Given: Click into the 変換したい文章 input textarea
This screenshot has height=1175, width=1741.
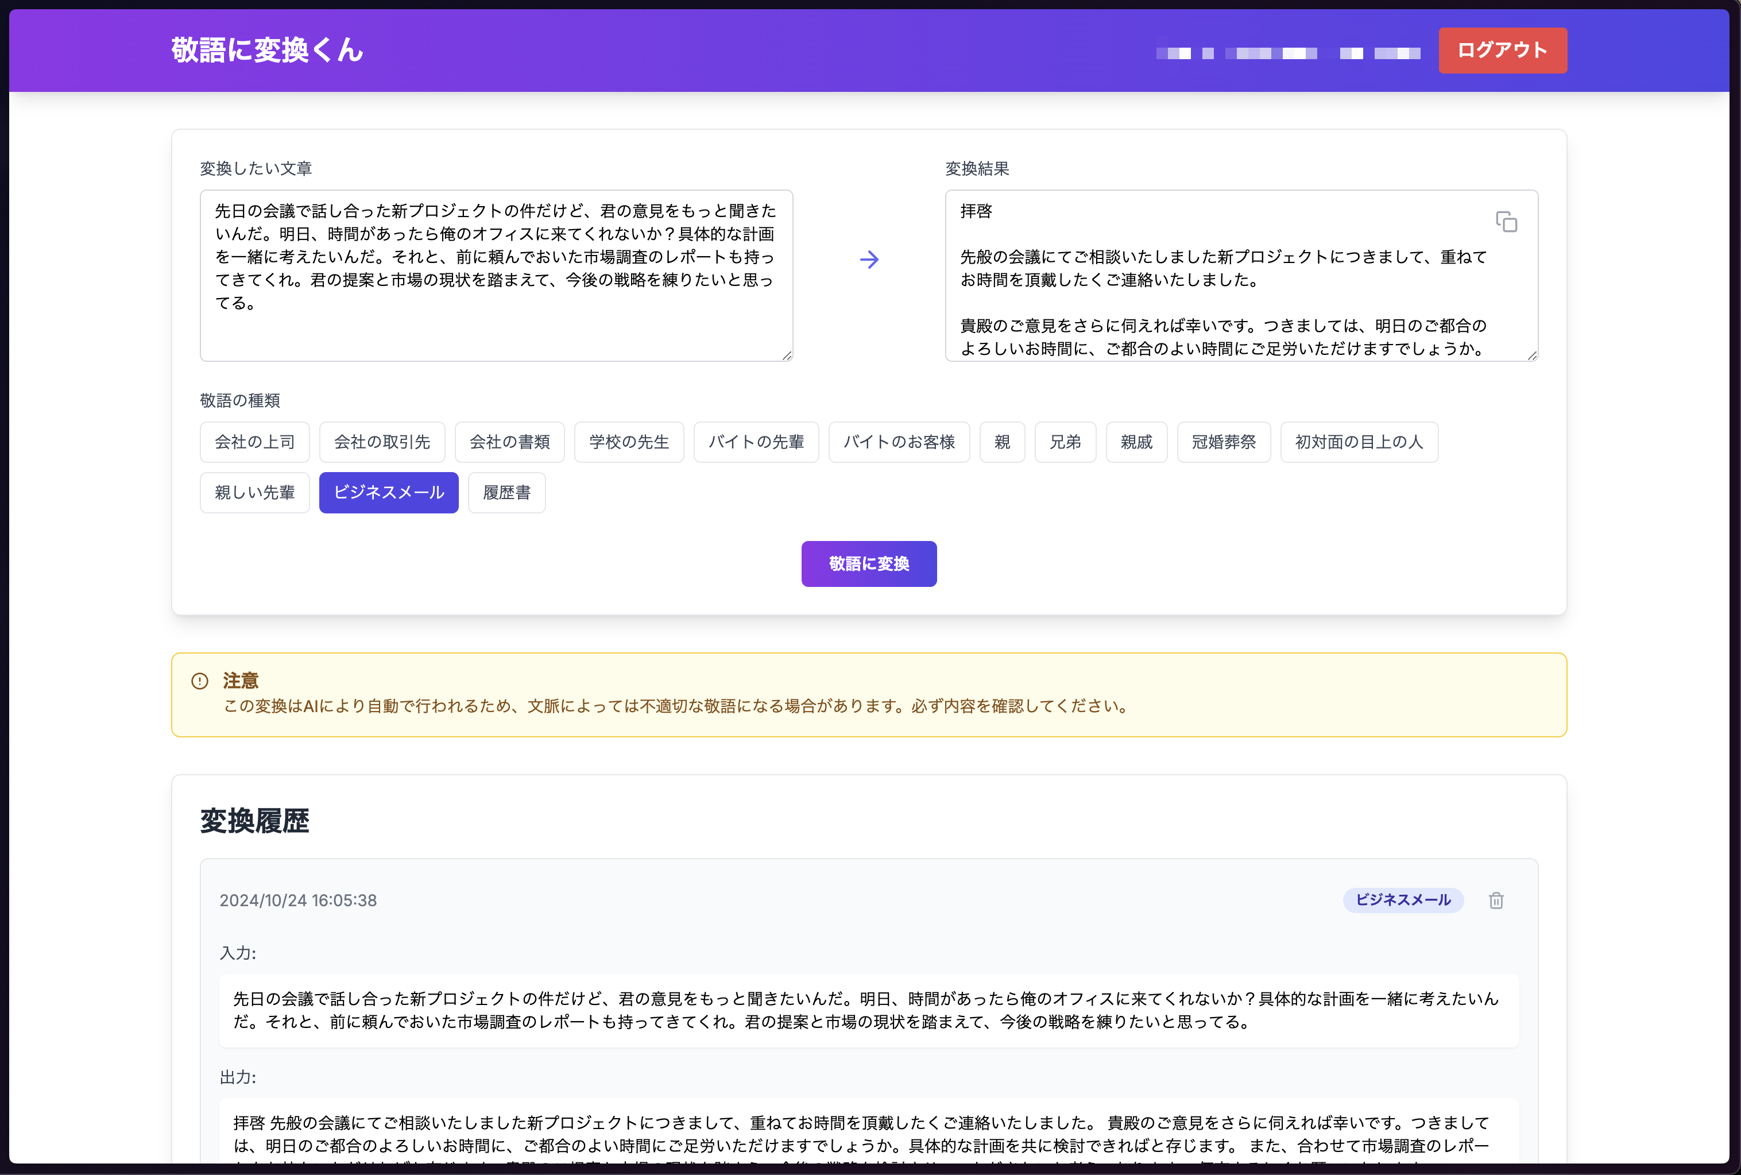Looking at the screenshot, I should click(x=496, y=275).
